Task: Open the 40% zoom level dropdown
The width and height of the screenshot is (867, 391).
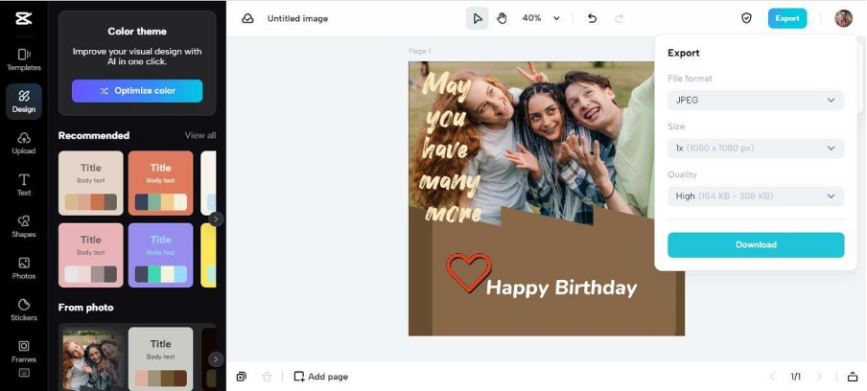Action: click(x=541, y=18)
